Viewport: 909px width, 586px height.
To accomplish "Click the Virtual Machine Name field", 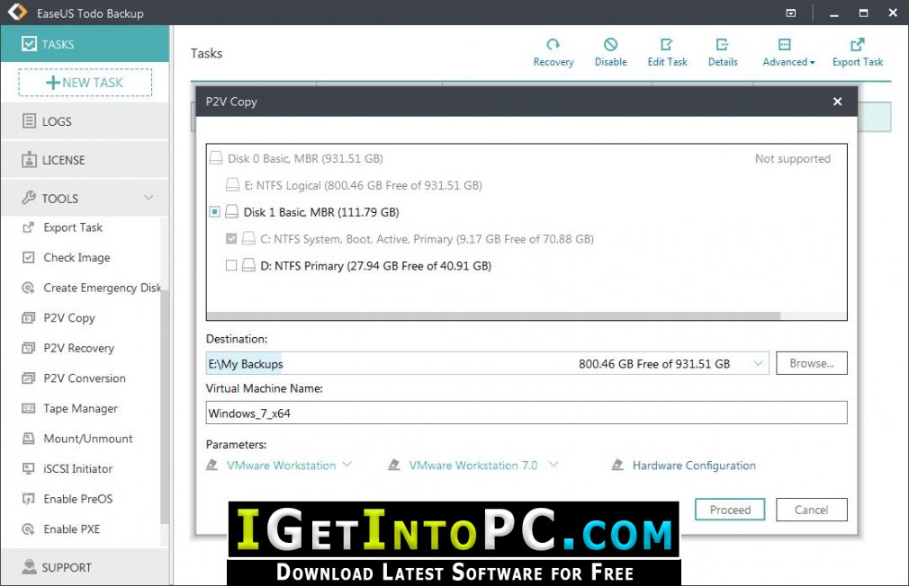I will (526, 413).
